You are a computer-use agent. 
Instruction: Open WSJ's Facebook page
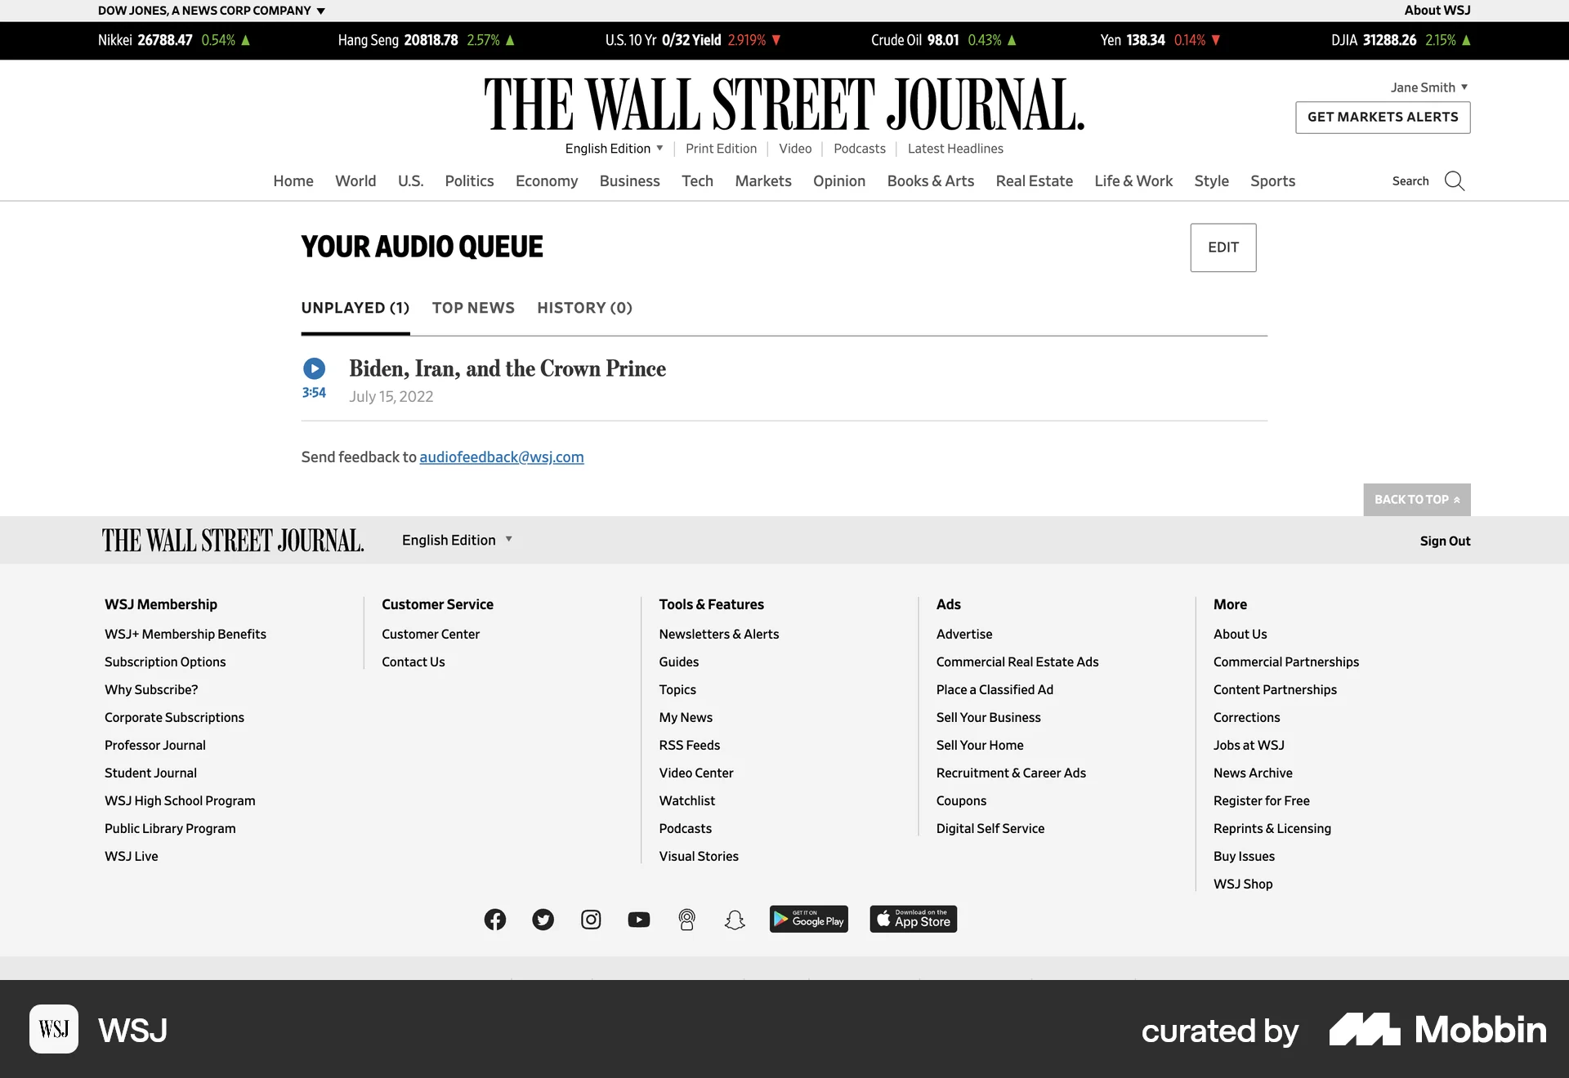pos(494,920)
